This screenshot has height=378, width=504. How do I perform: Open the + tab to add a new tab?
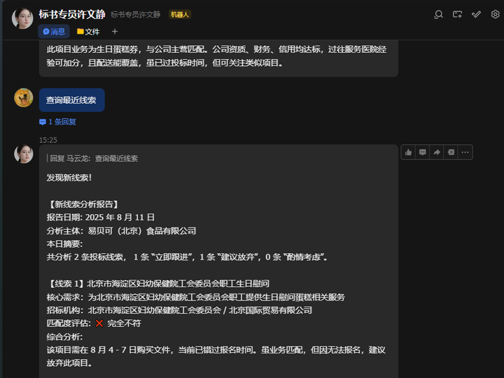[115, 31]
